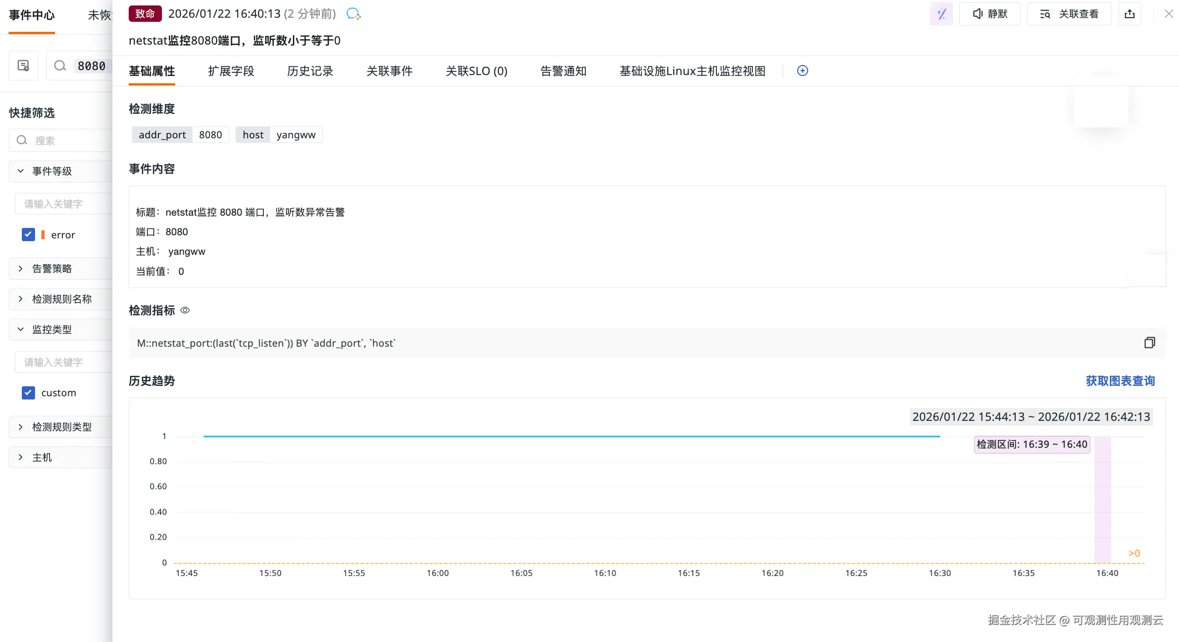The height and width of the screenshot is (642, 1179).
Task: Click the magnifier icon in the 8080 search
Action: click(60, 66)
